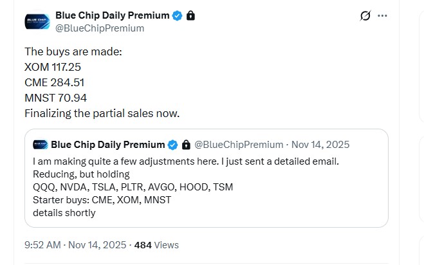Click the 'XOM 117.25' line in the post
The width and height of the screenshot is (424, 265).
coord(53,67)
